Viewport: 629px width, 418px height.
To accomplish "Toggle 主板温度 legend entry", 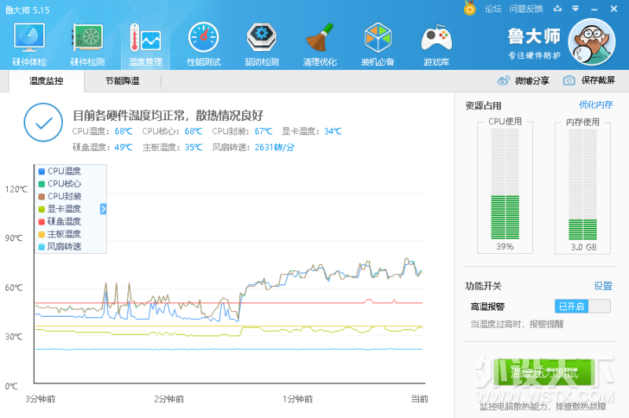I will pos(60,234).
